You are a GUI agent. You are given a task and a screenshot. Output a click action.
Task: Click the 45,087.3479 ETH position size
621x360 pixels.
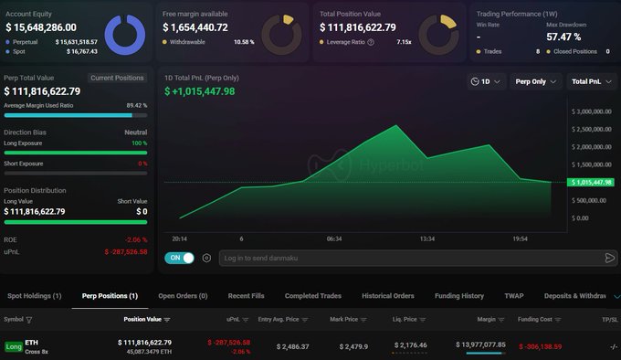point(149,352)
